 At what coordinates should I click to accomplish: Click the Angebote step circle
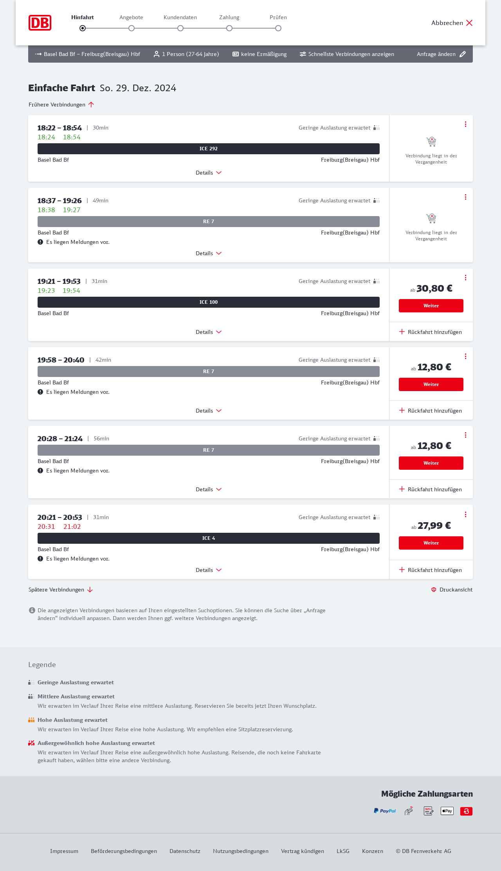click(132, 28)
